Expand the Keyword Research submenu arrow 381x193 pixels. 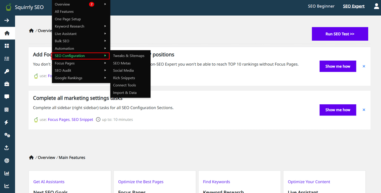point(105,26)
